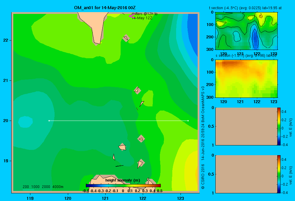Open the t section temperature plot
Viewport: 295px width, 201px height.
pyautogui.click(x=246, y=31)
